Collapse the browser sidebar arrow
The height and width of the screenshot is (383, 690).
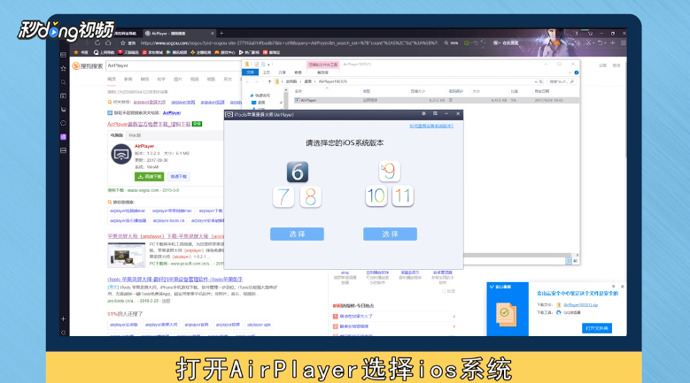click(x=64, y=333)
